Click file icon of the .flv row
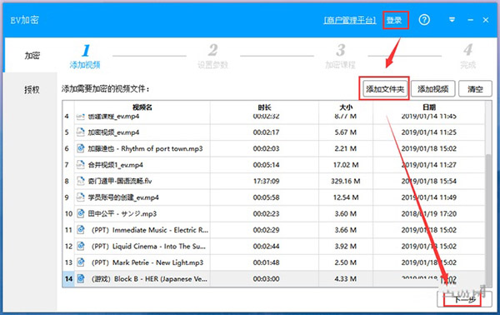 coord(81,181)
